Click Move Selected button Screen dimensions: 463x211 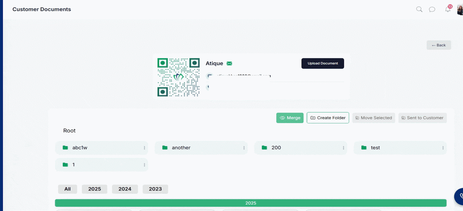coord(374,118)
